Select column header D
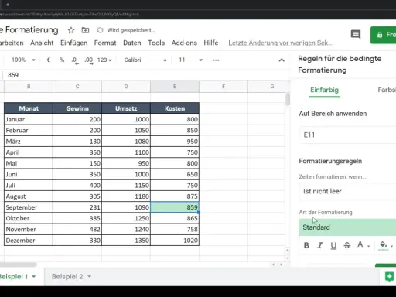Screen dimensions: 396x297 [x=126, y=87]
